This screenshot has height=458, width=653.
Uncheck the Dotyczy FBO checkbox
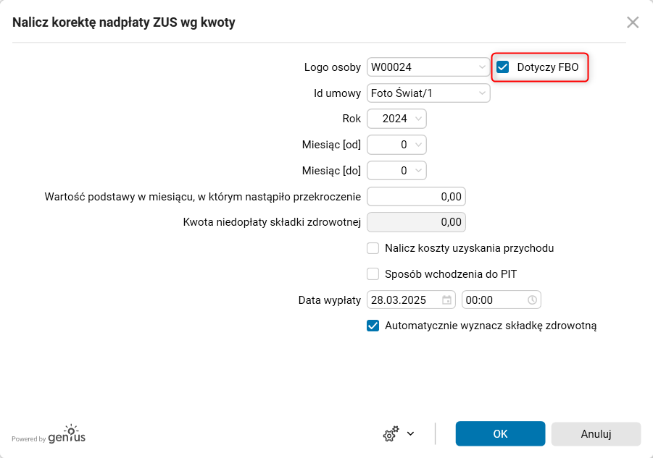coord(503,67)
